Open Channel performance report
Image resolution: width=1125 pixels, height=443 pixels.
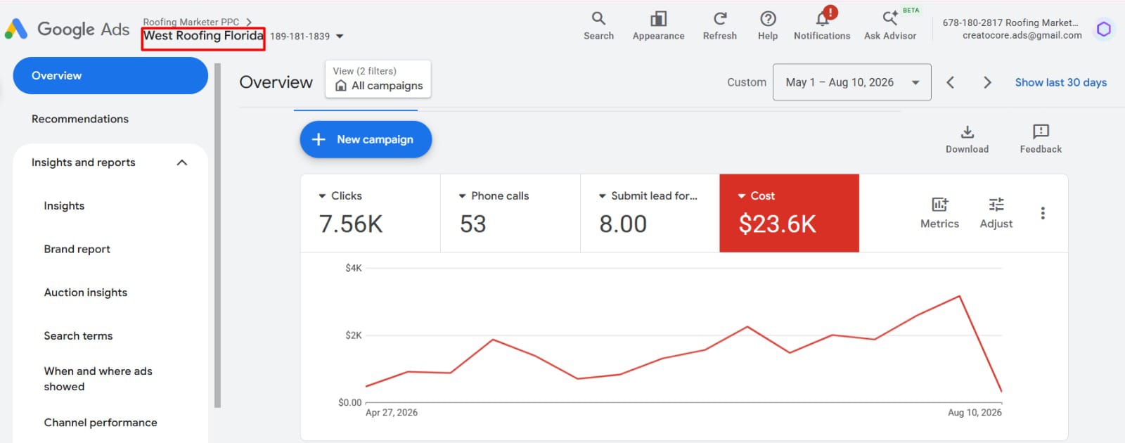click(101, 423)
